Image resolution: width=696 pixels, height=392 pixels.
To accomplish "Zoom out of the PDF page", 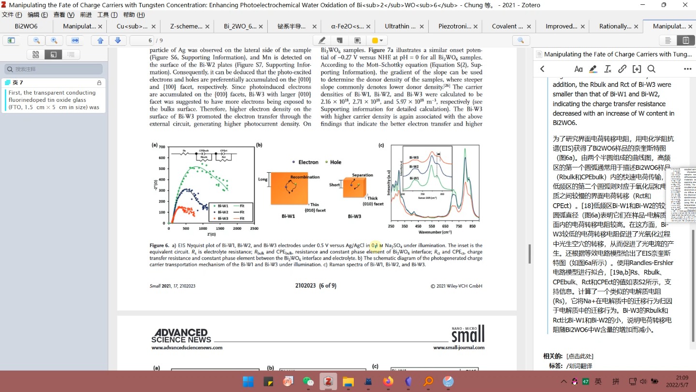I will click(x=36, y=41).
